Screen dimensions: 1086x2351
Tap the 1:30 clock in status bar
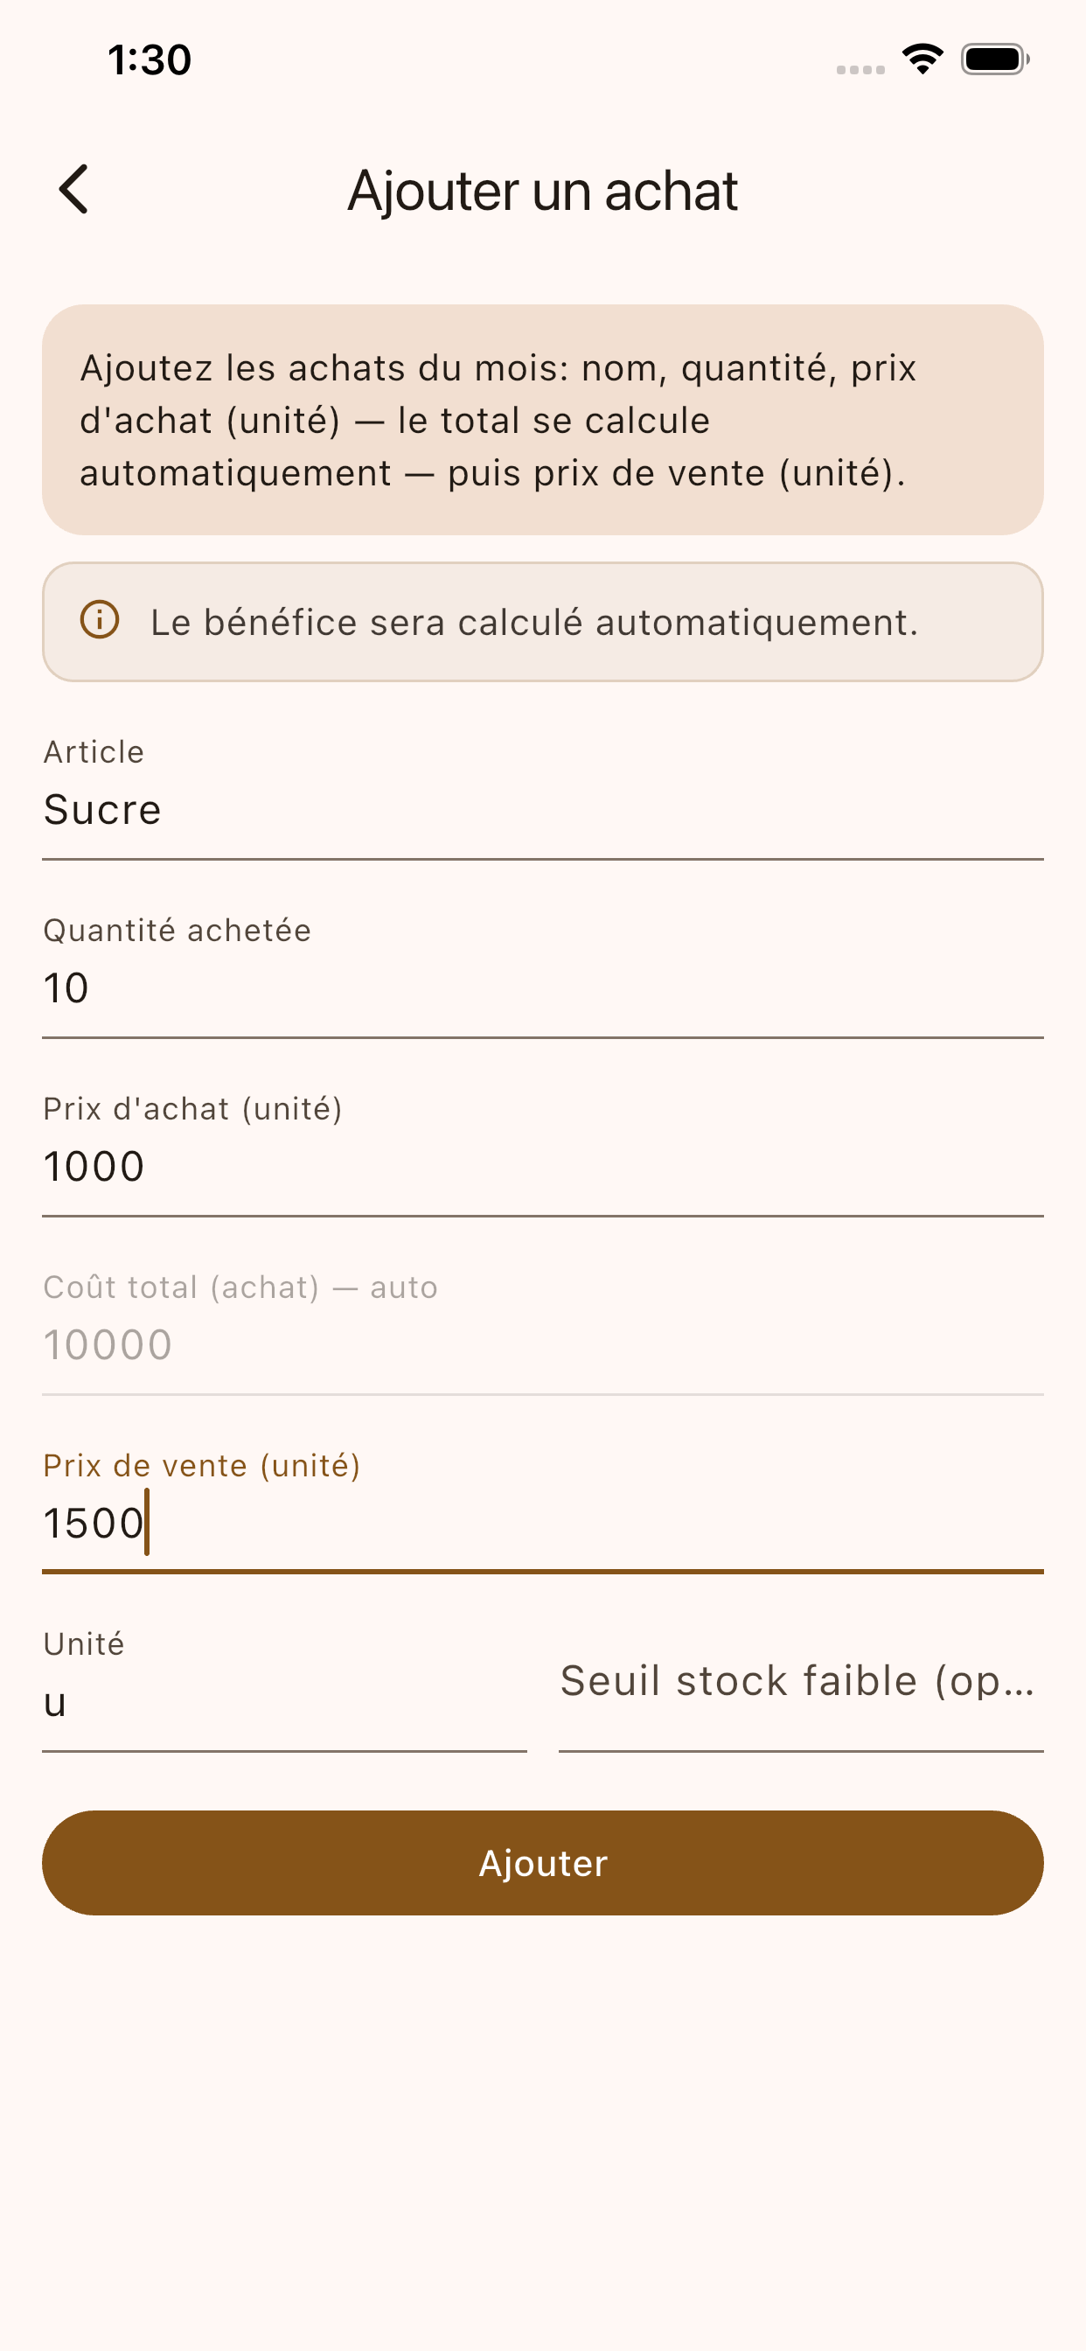click(x=149, y=60)
